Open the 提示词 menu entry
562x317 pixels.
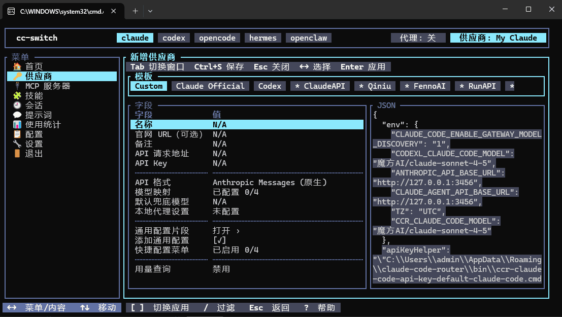tap(39, 115)
